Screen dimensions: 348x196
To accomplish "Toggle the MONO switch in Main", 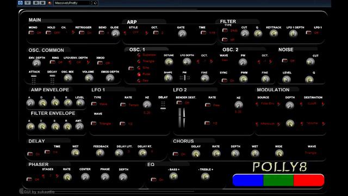I will [32, 33].
